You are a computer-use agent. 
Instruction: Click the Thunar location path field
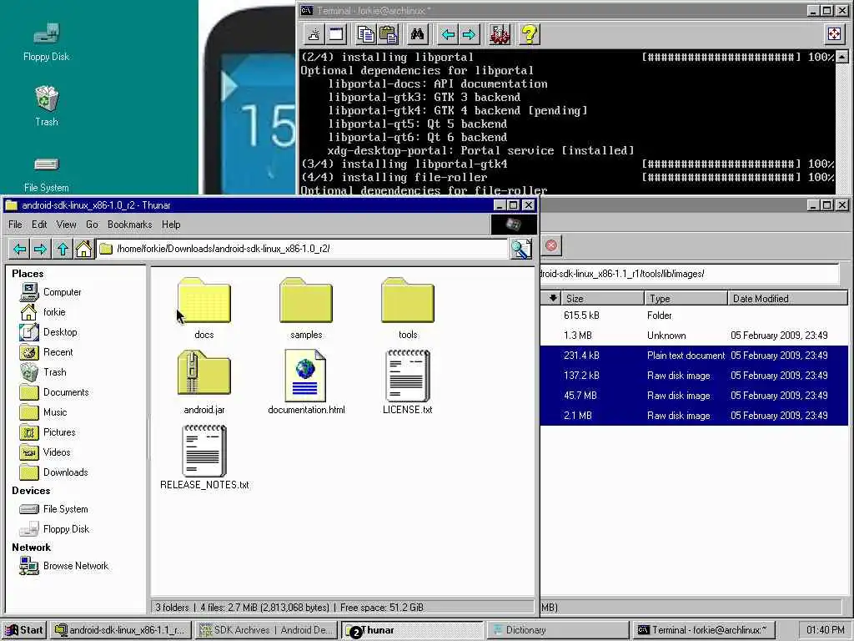coord(302,249)
